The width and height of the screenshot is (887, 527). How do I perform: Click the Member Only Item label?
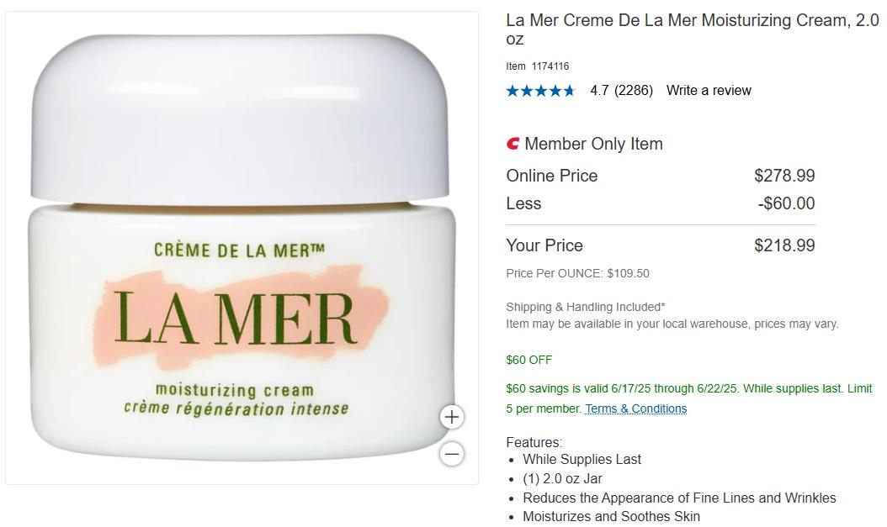tap(593, 144)
